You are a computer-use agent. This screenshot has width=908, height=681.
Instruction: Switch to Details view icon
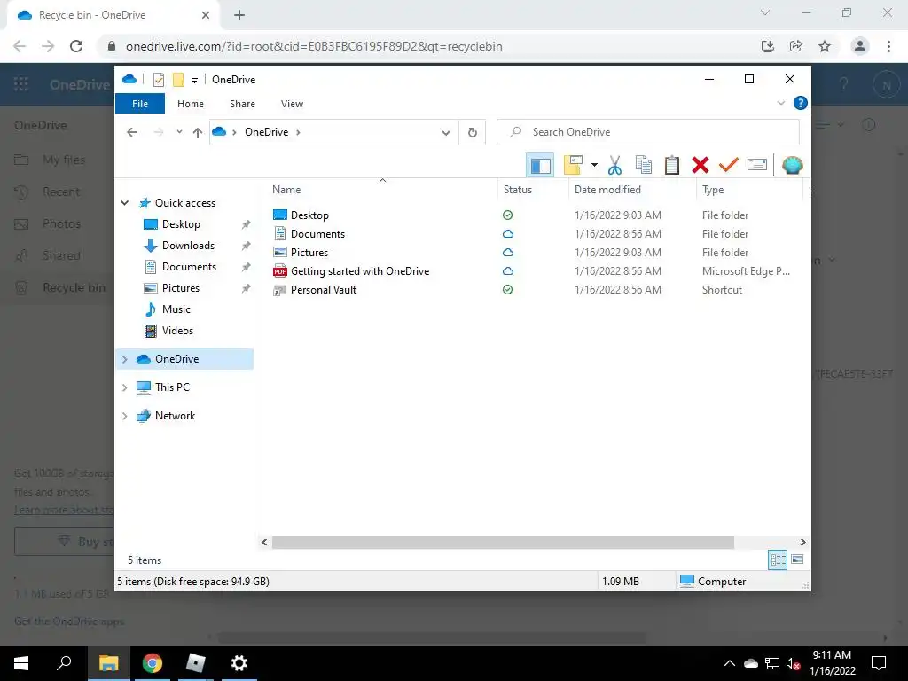pos(778,560)
